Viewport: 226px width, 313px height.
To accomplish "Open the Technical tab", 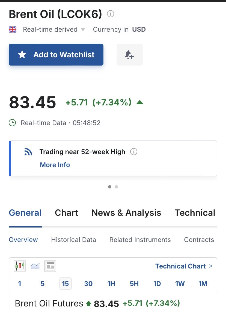I will [195, 213].
